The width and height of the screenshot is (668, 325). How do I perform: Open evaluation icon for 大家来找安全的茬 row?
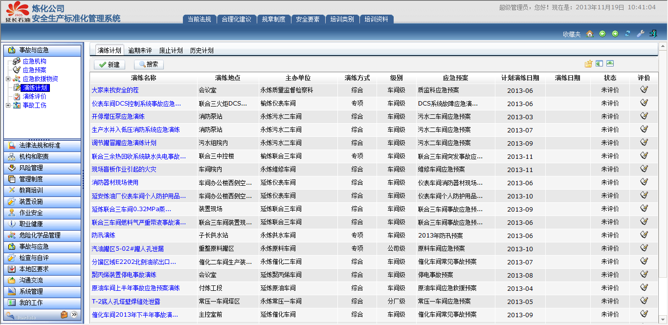point(644,89)
